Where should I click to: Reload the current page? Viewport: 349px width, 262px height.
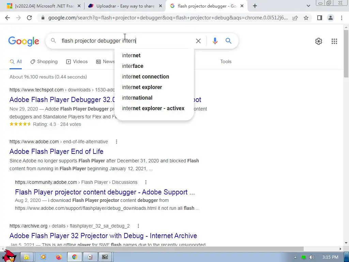tap(29, 18)
